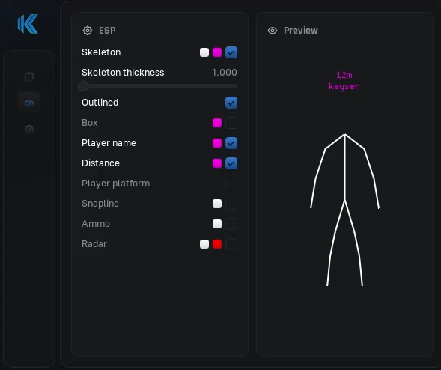This screenshot has width=441, height=370.
Task: Disable the Skeleton checkbox
Action: pyautogui.click(x=231, y=52)
